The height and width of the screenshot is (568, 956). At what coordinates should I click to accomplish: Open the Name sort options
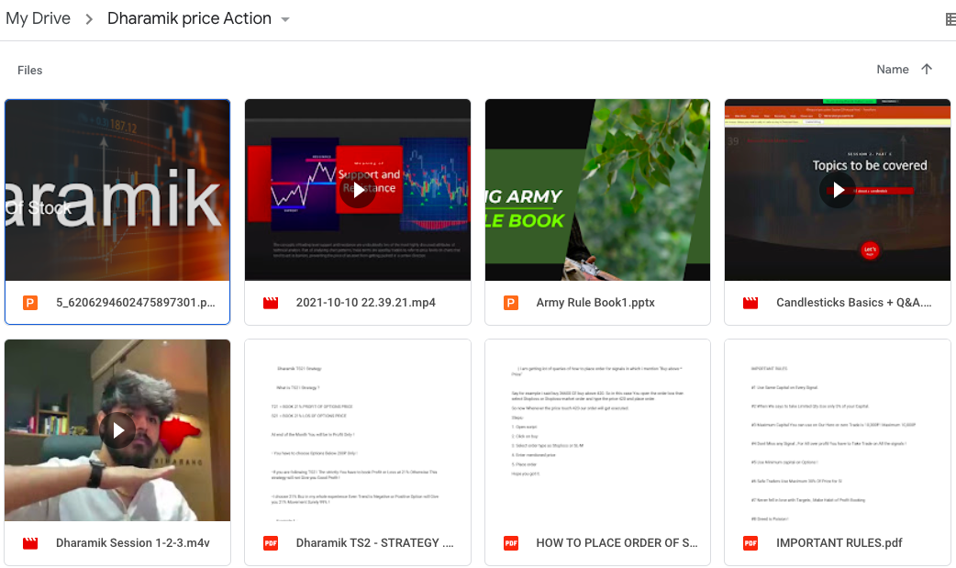[892, 70]
